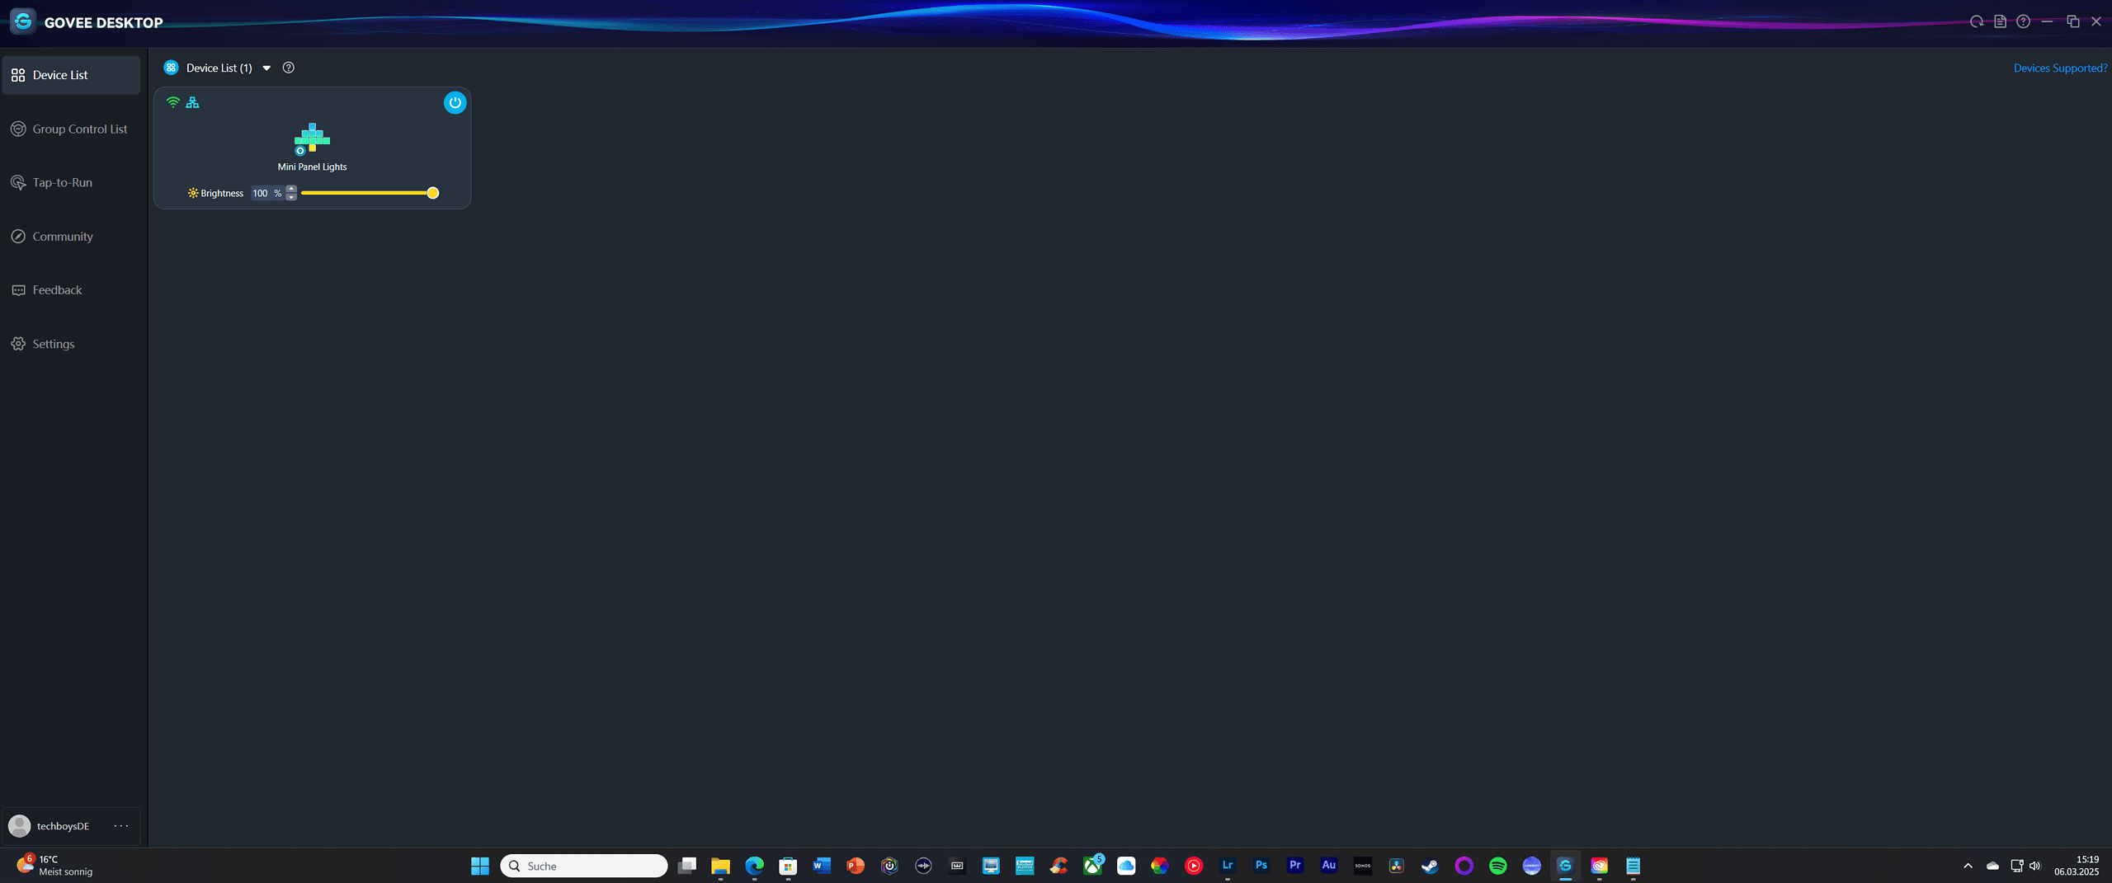
Task: Open Steam from the taskbar
Action: [1431, 866]
